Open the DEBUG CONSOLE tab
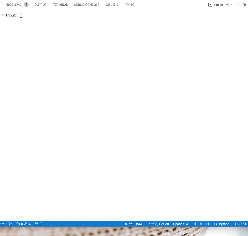 pyautogui.click(x=87, y=5)
